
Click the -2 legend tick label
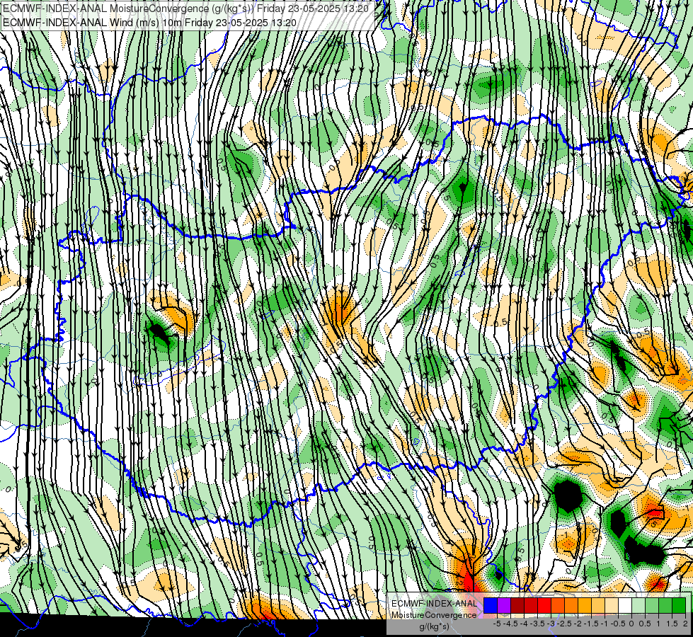(x=578, y=624)
